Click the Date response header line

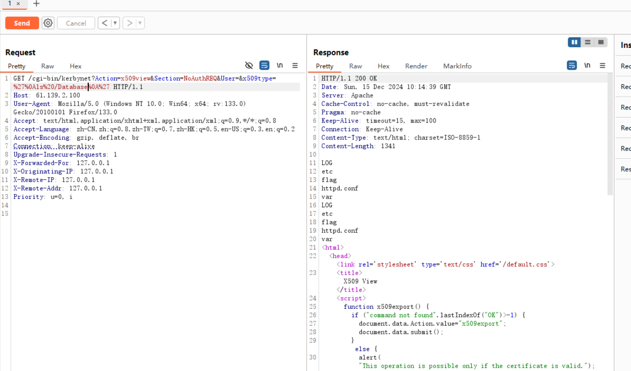386,87
